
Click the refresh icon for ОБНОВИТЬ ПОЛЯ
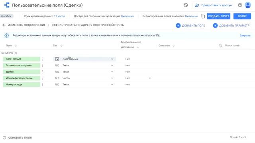(4, 138)
